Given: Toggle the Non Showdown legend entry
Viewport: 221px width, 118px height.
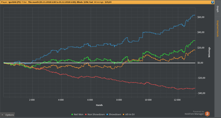Looking at the screenshot, I should [95, 115].
